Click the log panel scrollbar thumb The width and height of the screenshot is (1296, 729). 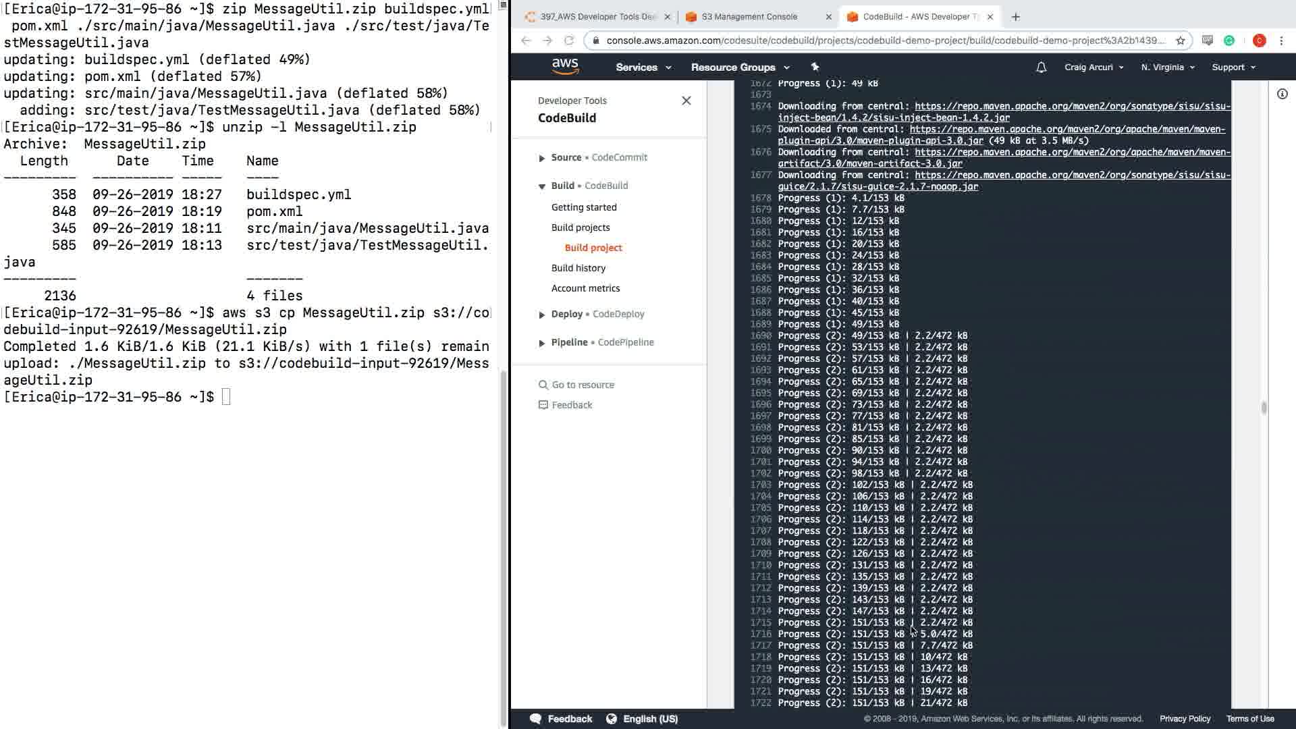tap(1264, 407)
